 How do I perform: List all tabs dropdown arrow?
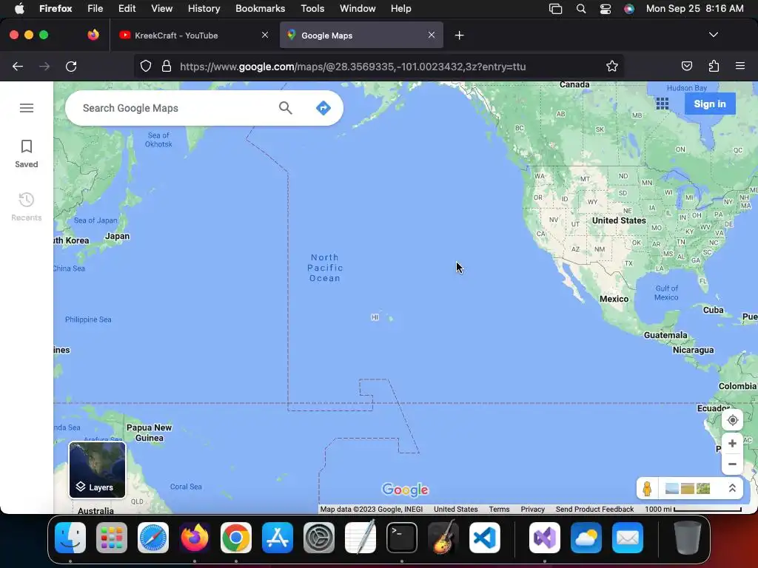713,35
